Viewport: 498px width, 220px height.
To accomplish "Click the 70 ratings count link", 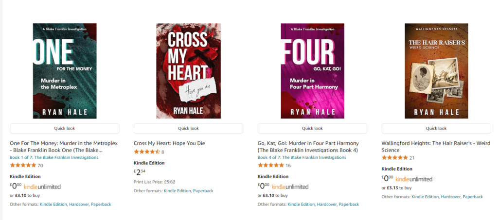I will coord(40,165).
